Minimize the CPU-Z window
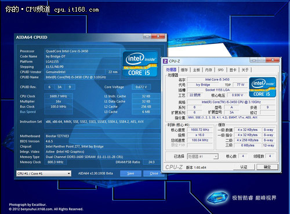Screen dimensions: 290x214 tap(254, 60)
